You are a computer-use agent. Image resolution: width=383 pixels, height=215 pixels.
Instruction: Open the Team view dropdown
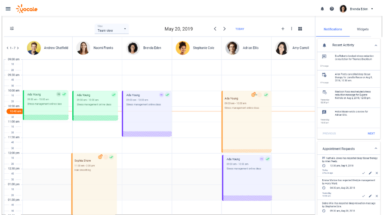point(111,29)
